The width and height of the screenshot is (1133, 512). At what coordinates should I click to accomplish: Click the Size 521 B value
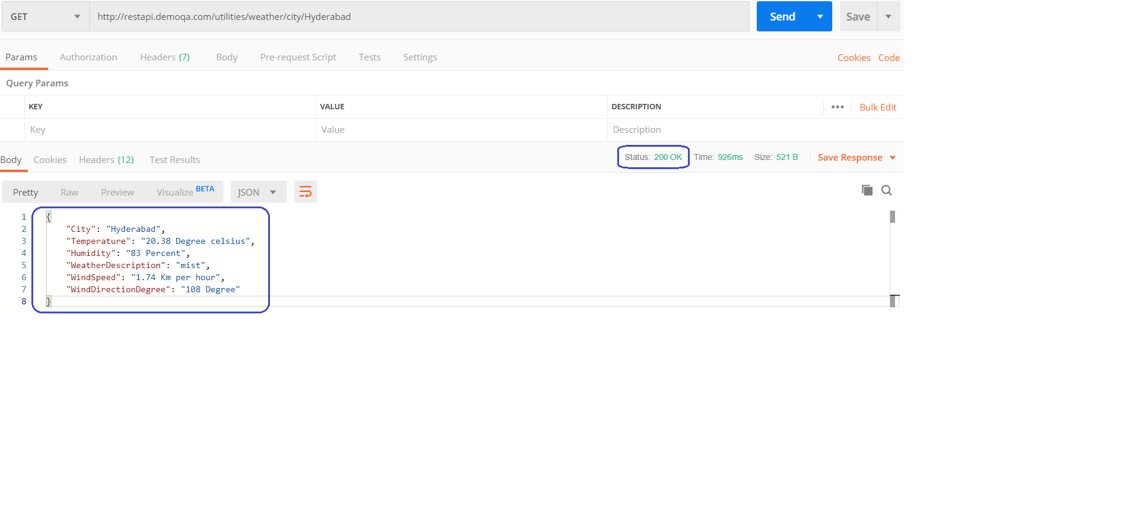coord(787,157)
